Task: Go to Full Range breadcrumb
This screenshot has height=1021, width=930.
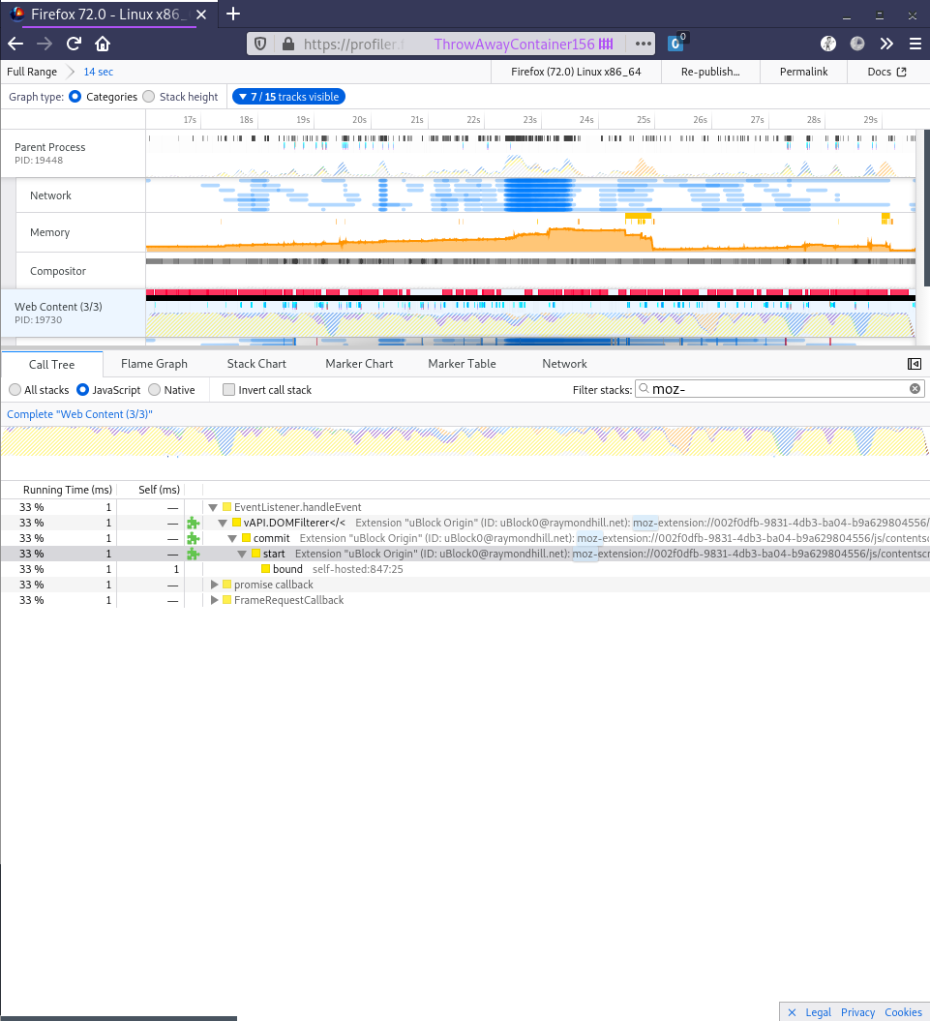Action: (32, 72)
